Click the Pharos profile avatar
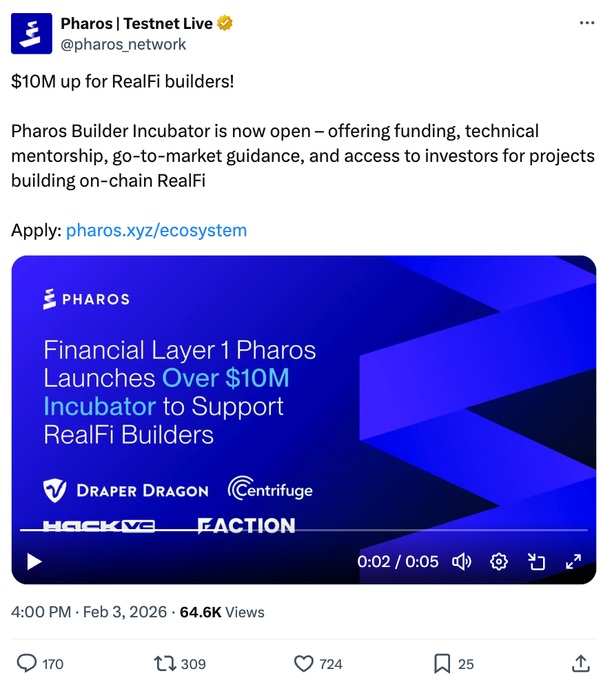 (x=32, y=34)
